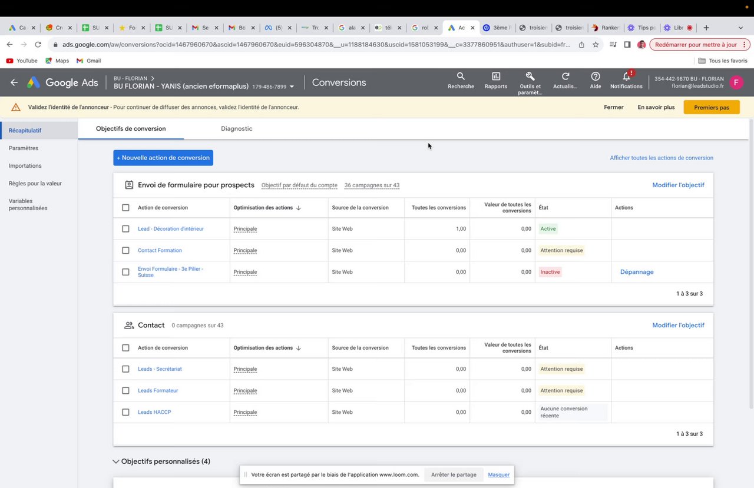The height and width of the screenshot is (488, 754).
Task: Click Afficher toutes les actions de conversion
Action: coord(662,158)
